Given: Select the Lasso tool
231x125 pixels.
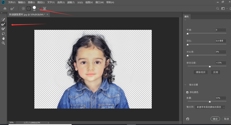Looking at the screenshot, I should [3, 34].
